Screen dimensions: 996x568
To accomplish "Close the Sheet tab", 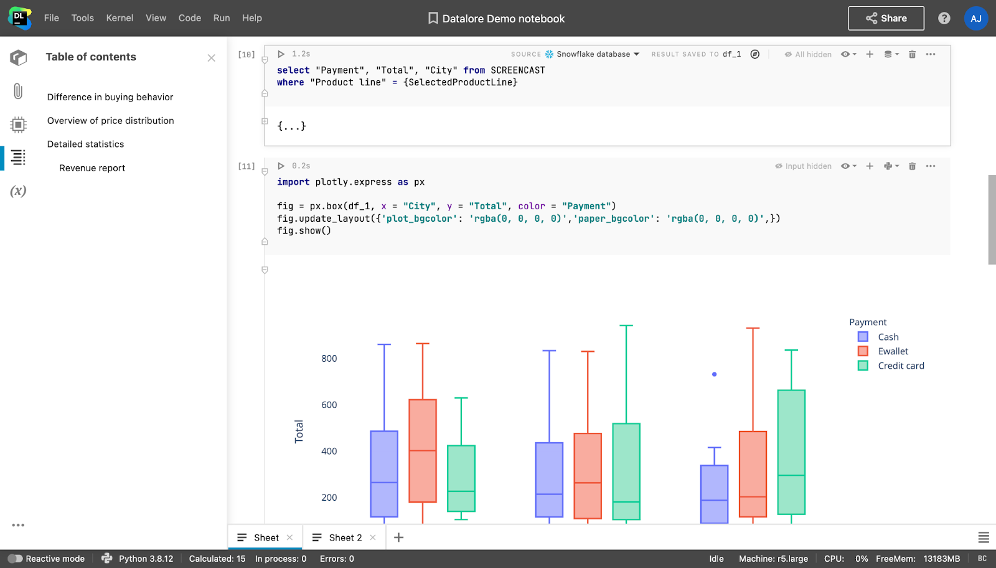I will click(289, 537).
